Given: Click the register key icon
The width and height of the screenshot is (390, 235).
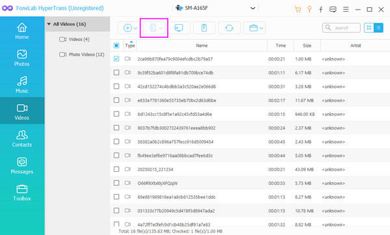Looking at the screenshot, I should [x=309, y=9].
